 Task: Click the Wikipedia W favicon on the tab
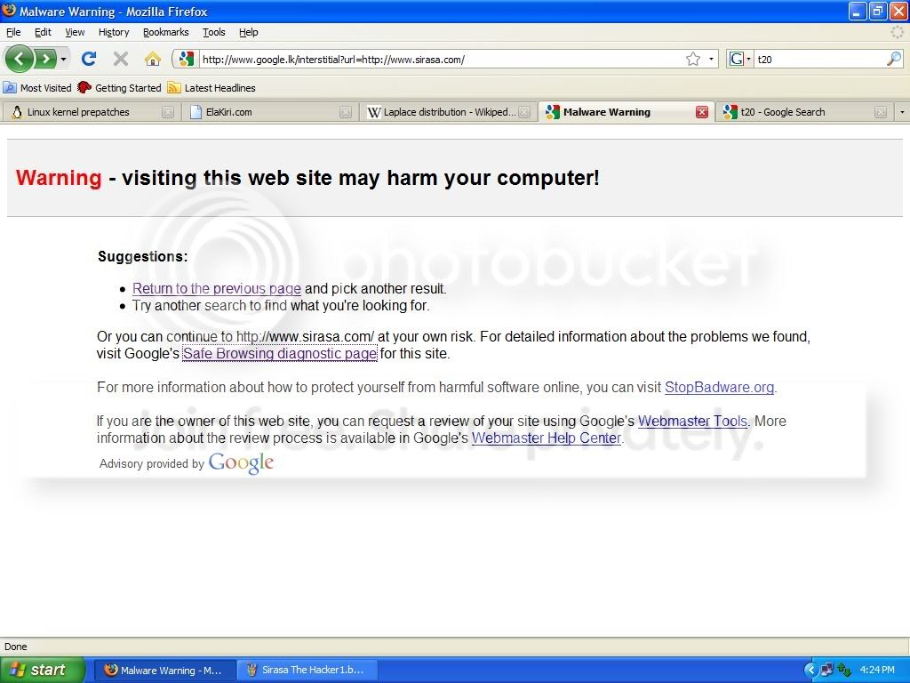tap(374, 112)
